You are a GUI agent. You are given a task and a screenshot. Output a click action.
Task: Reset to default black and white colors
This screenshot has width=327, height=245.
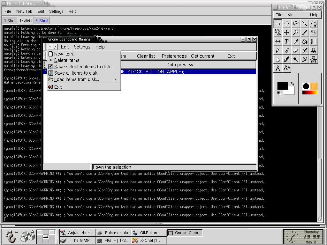[x=279, y=93]
